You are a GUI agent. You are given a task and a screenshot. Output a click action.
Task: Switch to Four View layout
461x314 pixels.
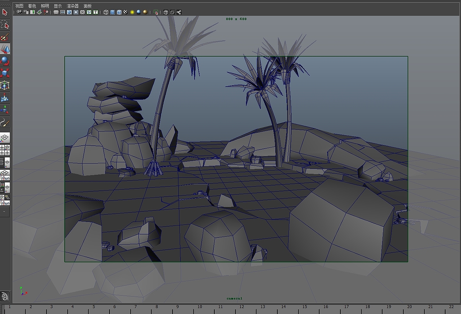[x=5, y=150]
